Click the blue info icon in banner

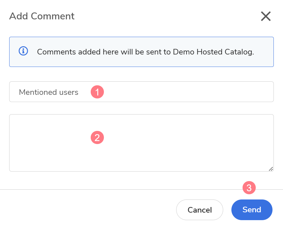23,51
